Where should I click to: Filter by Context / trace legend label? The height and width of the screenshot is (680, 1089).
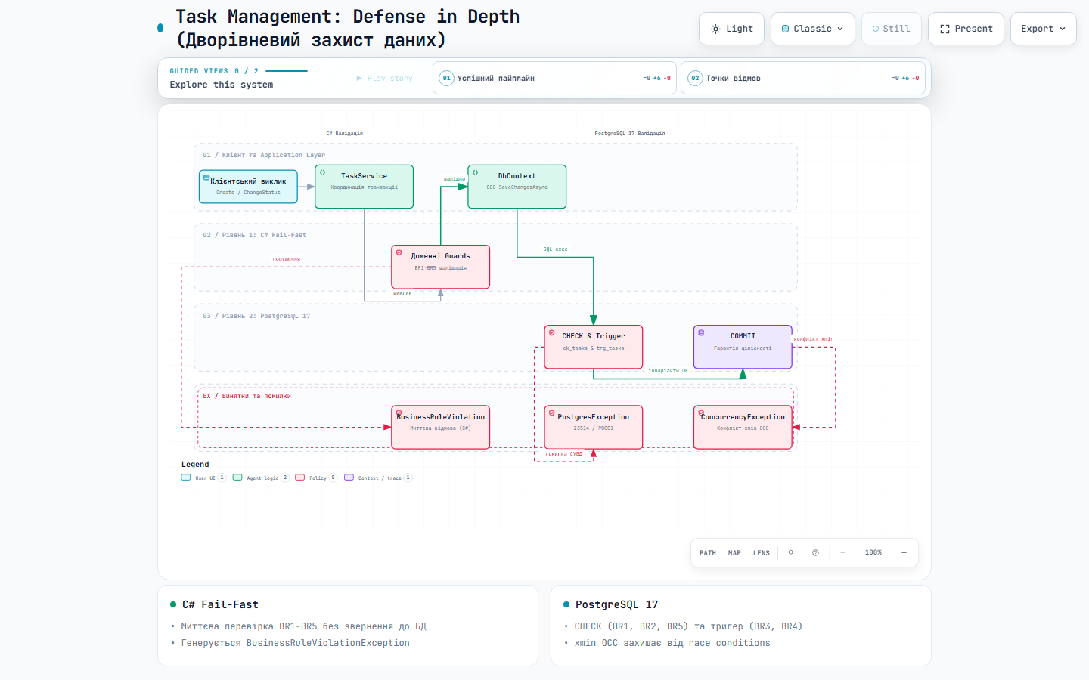tap(380, 478)
